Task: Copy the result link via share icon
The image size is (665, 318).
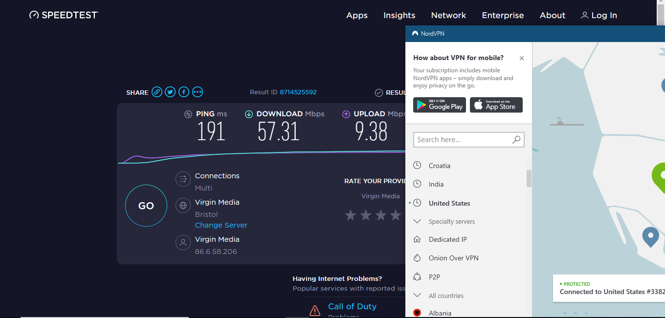Action: tap(156, 92)
